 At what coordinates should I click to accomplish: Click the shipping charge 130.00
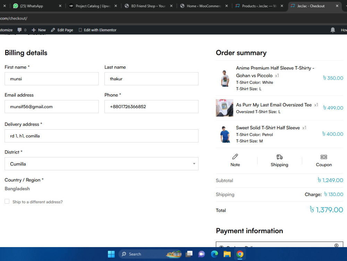[334, 194]
